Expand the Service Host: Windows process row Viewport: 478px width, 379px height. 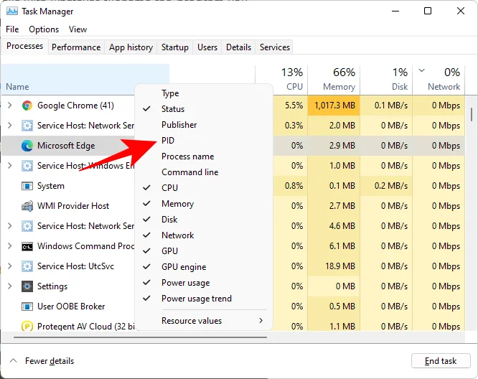10,166
